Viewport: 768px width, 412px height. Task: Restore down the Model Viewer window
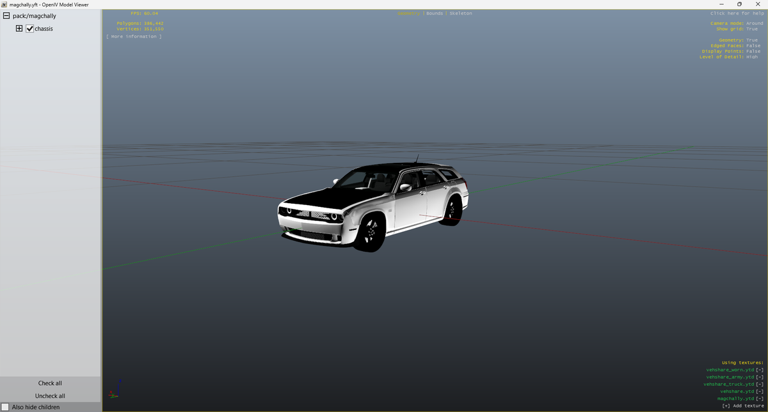tap(740, 4)
